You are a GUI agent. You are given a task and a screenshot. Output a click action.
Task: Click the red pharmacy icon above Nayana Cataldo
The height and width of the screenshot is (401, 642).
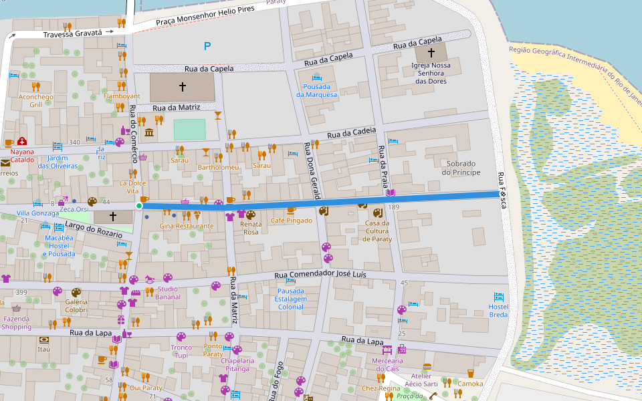[x=22, y=142]
